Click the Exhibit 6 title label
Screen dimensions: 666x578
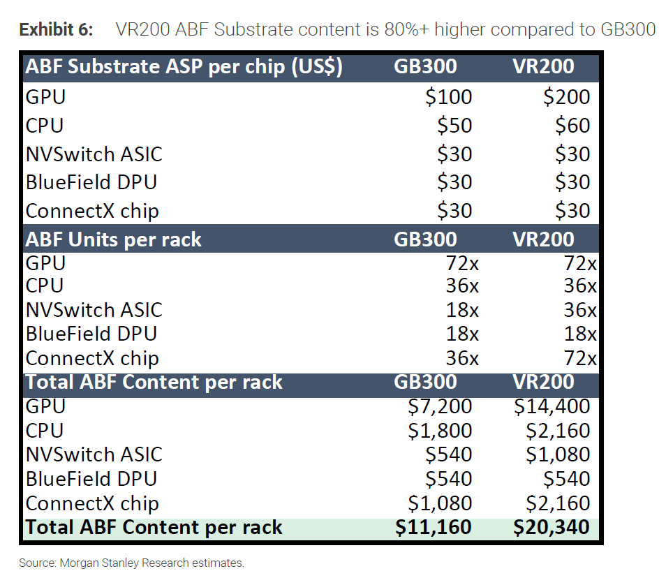pos(56,30)
